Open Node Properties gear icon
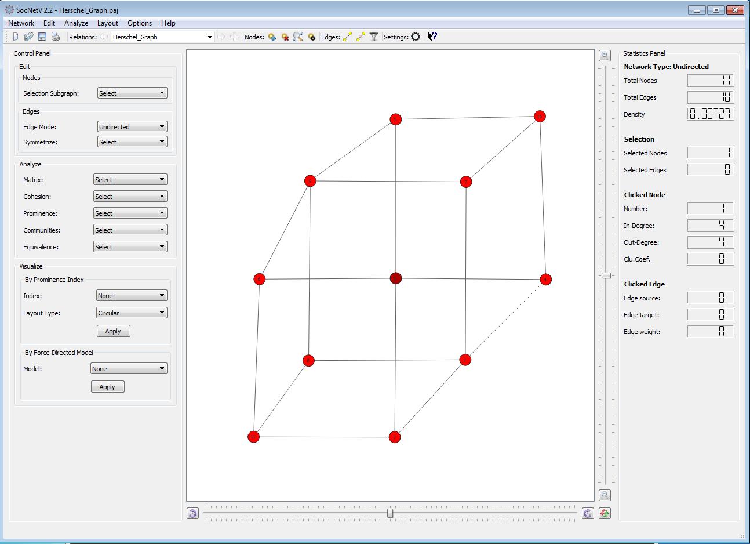The width and height of the screenshot is (750, 544). 311,37
